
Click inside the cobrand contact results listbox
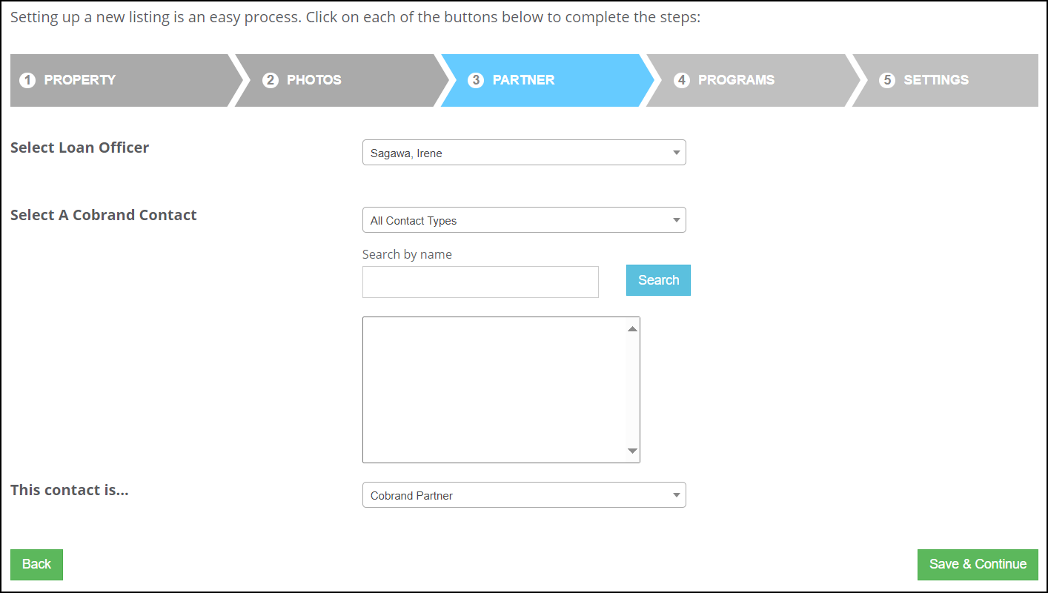[x=494, y=390]
